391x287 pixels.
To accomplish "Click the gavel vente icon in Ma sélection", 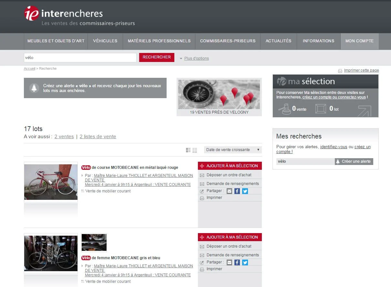I will point(285,109).
